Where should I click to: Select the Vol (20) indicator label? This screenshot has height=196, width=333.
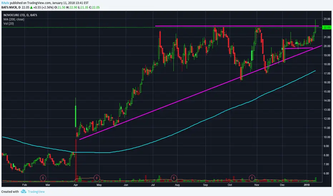click(9, 24)
